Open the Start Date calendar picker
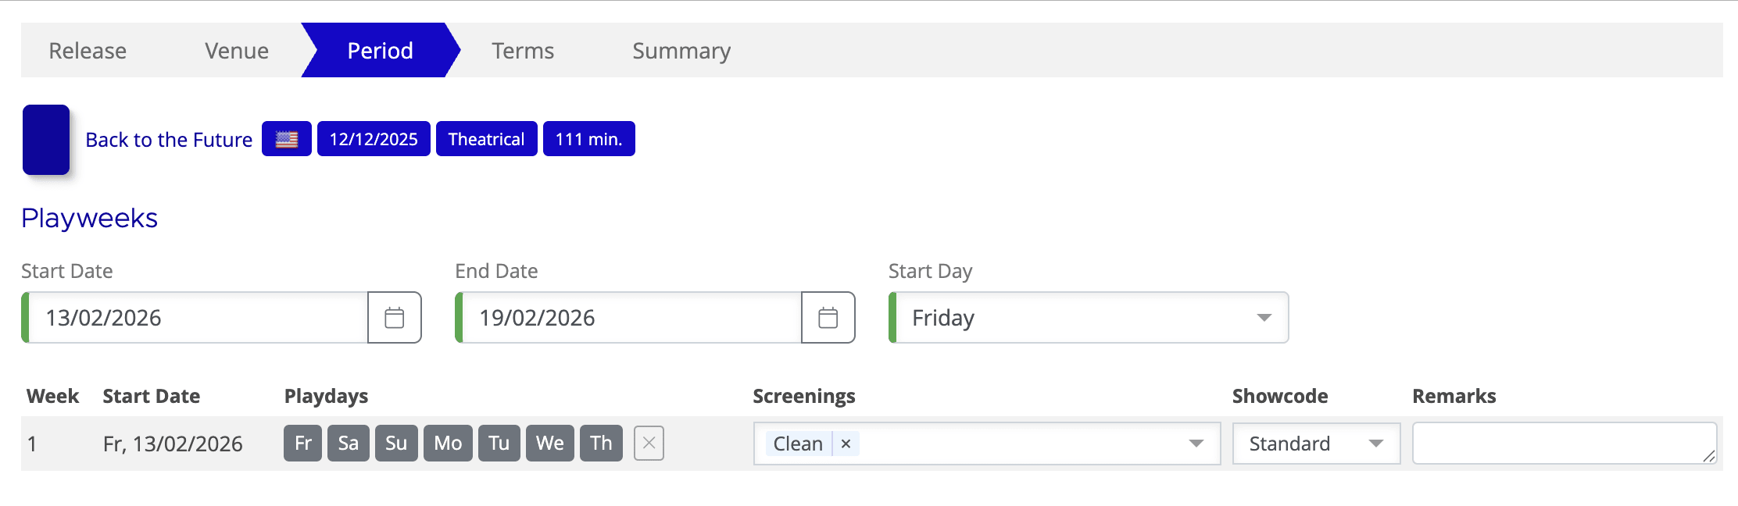1738x506 pixels. point(394,317)
